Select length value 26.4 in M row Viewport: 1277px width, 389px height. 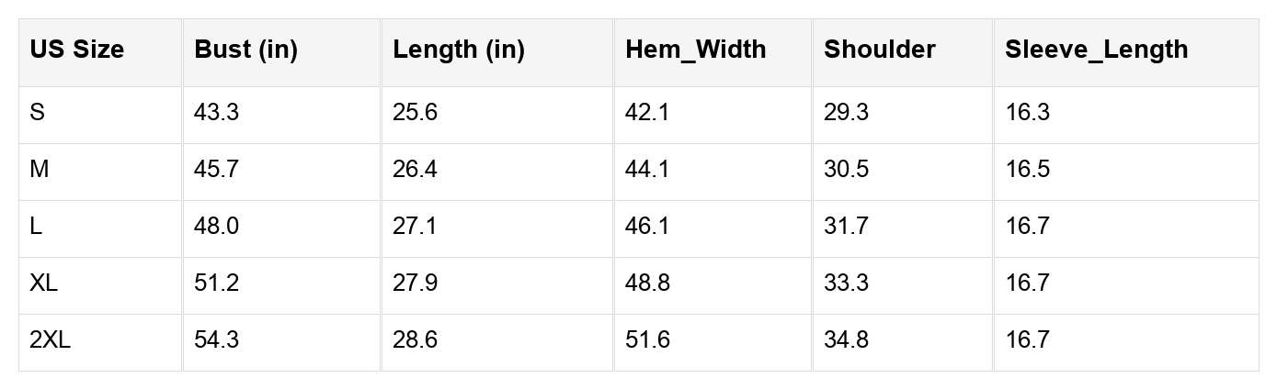pyautogui.click(x=415, y=170)
